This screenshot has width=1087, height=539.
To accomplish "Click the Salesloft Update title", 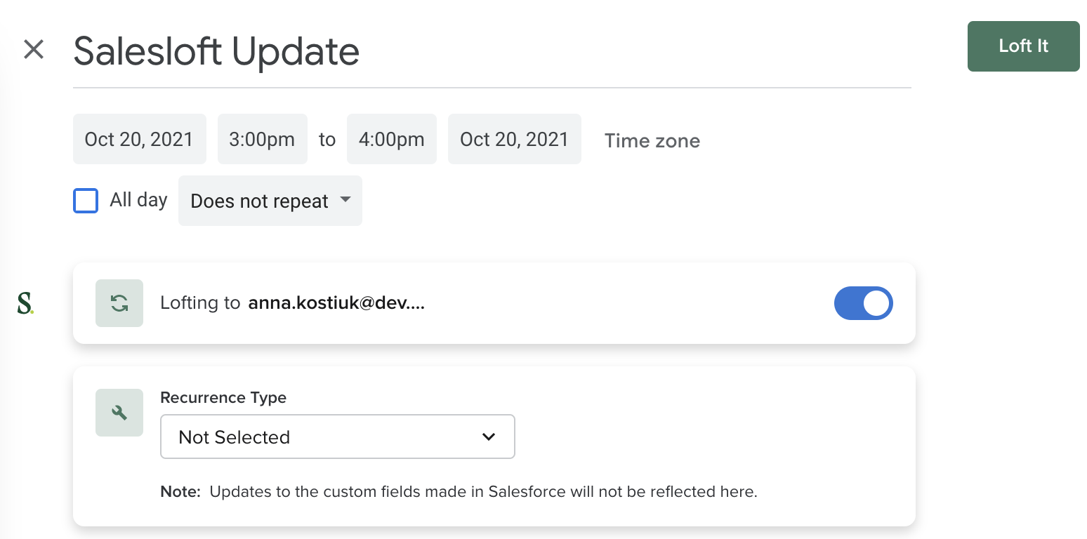I will pyautogui.click(x=216, y=50).
